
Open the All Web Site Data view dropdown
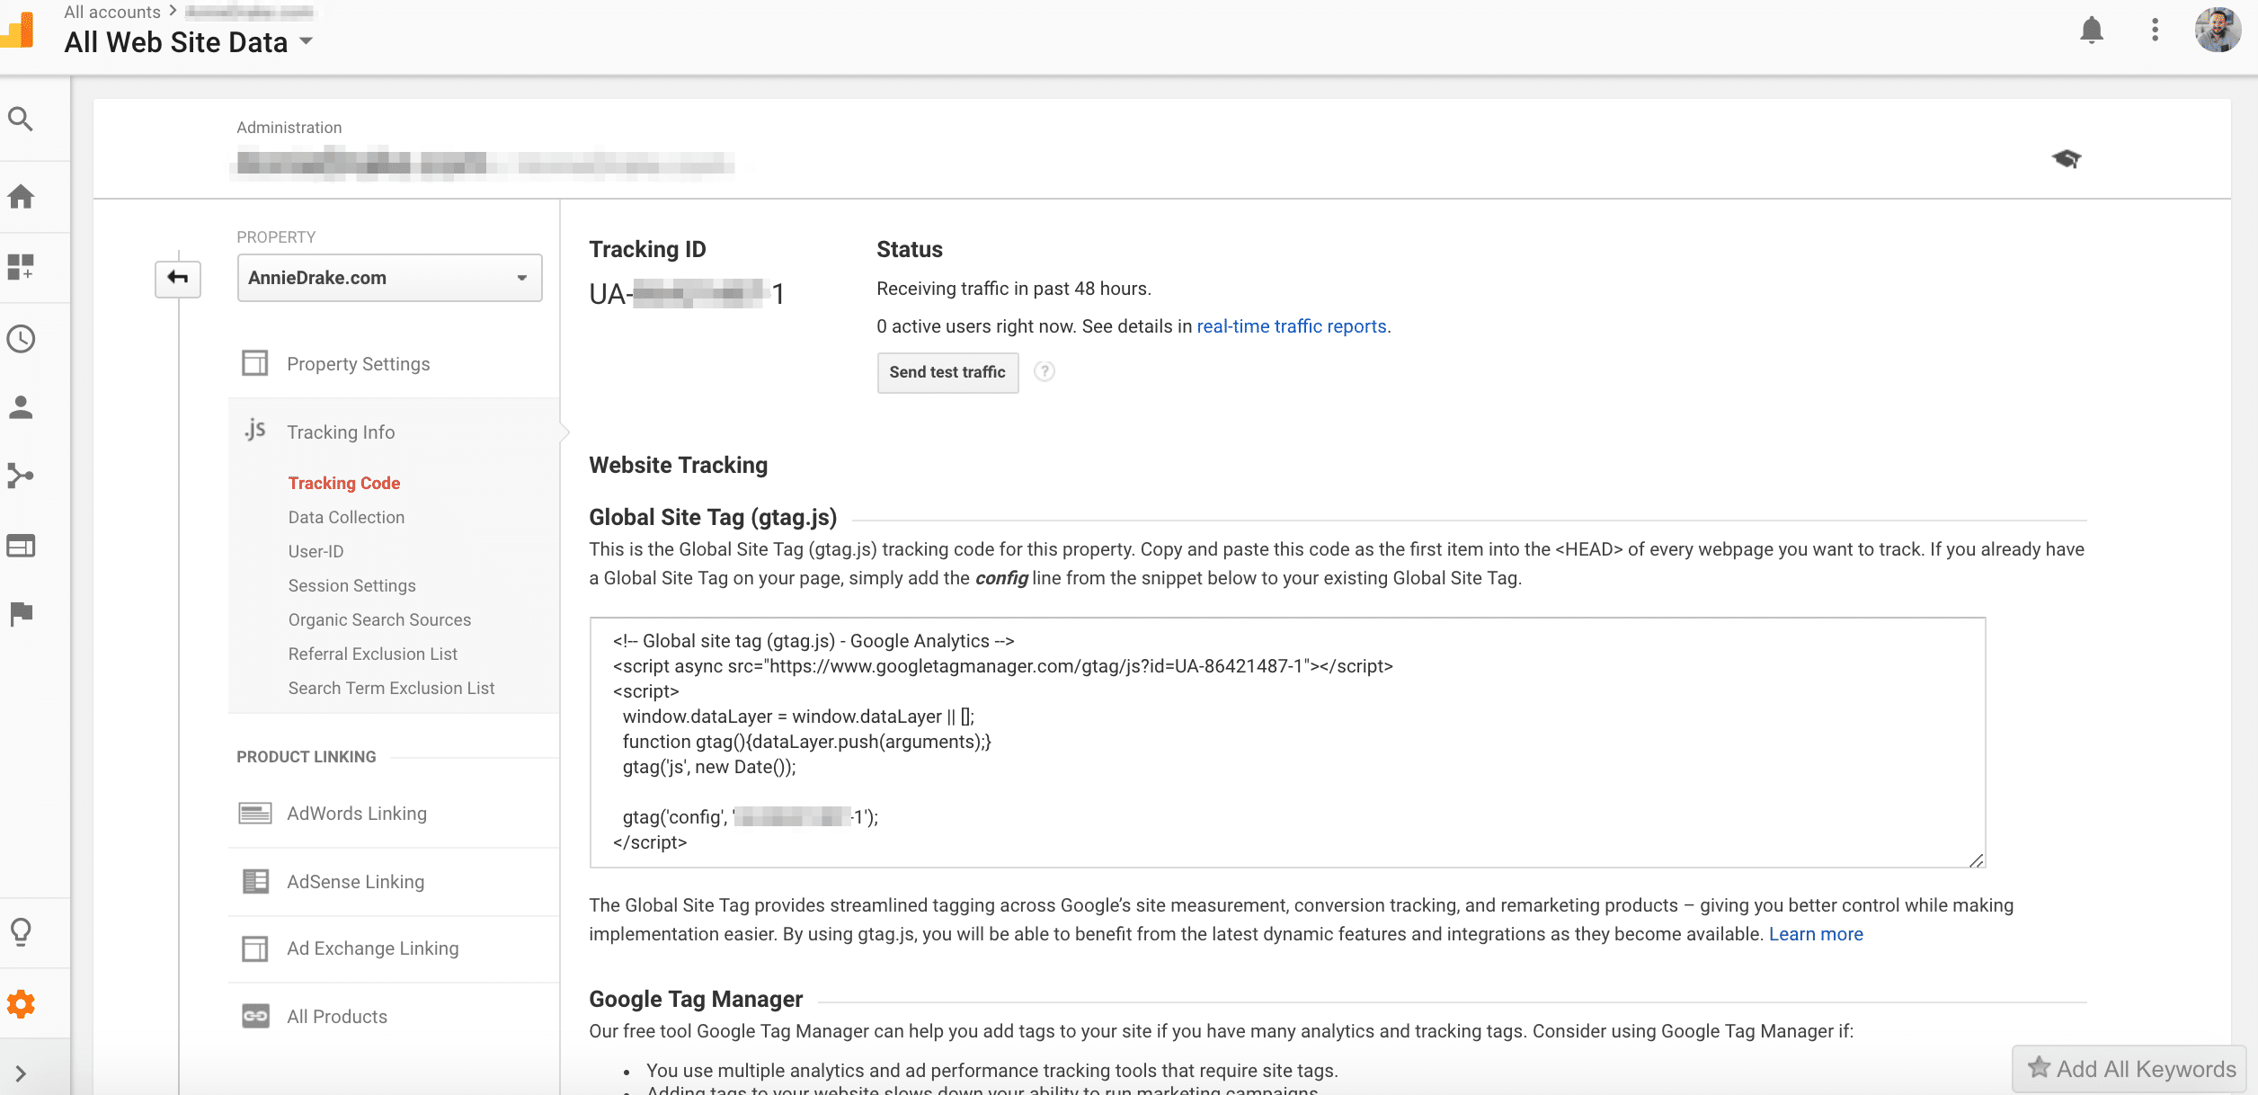[189, 42]
